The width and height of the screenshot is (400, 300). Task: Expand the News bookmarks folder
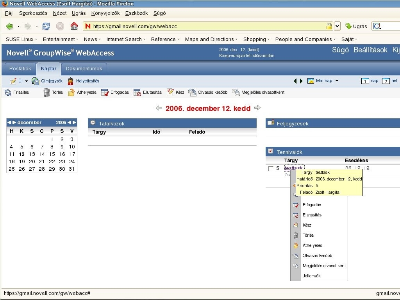[x=92, y=39]
